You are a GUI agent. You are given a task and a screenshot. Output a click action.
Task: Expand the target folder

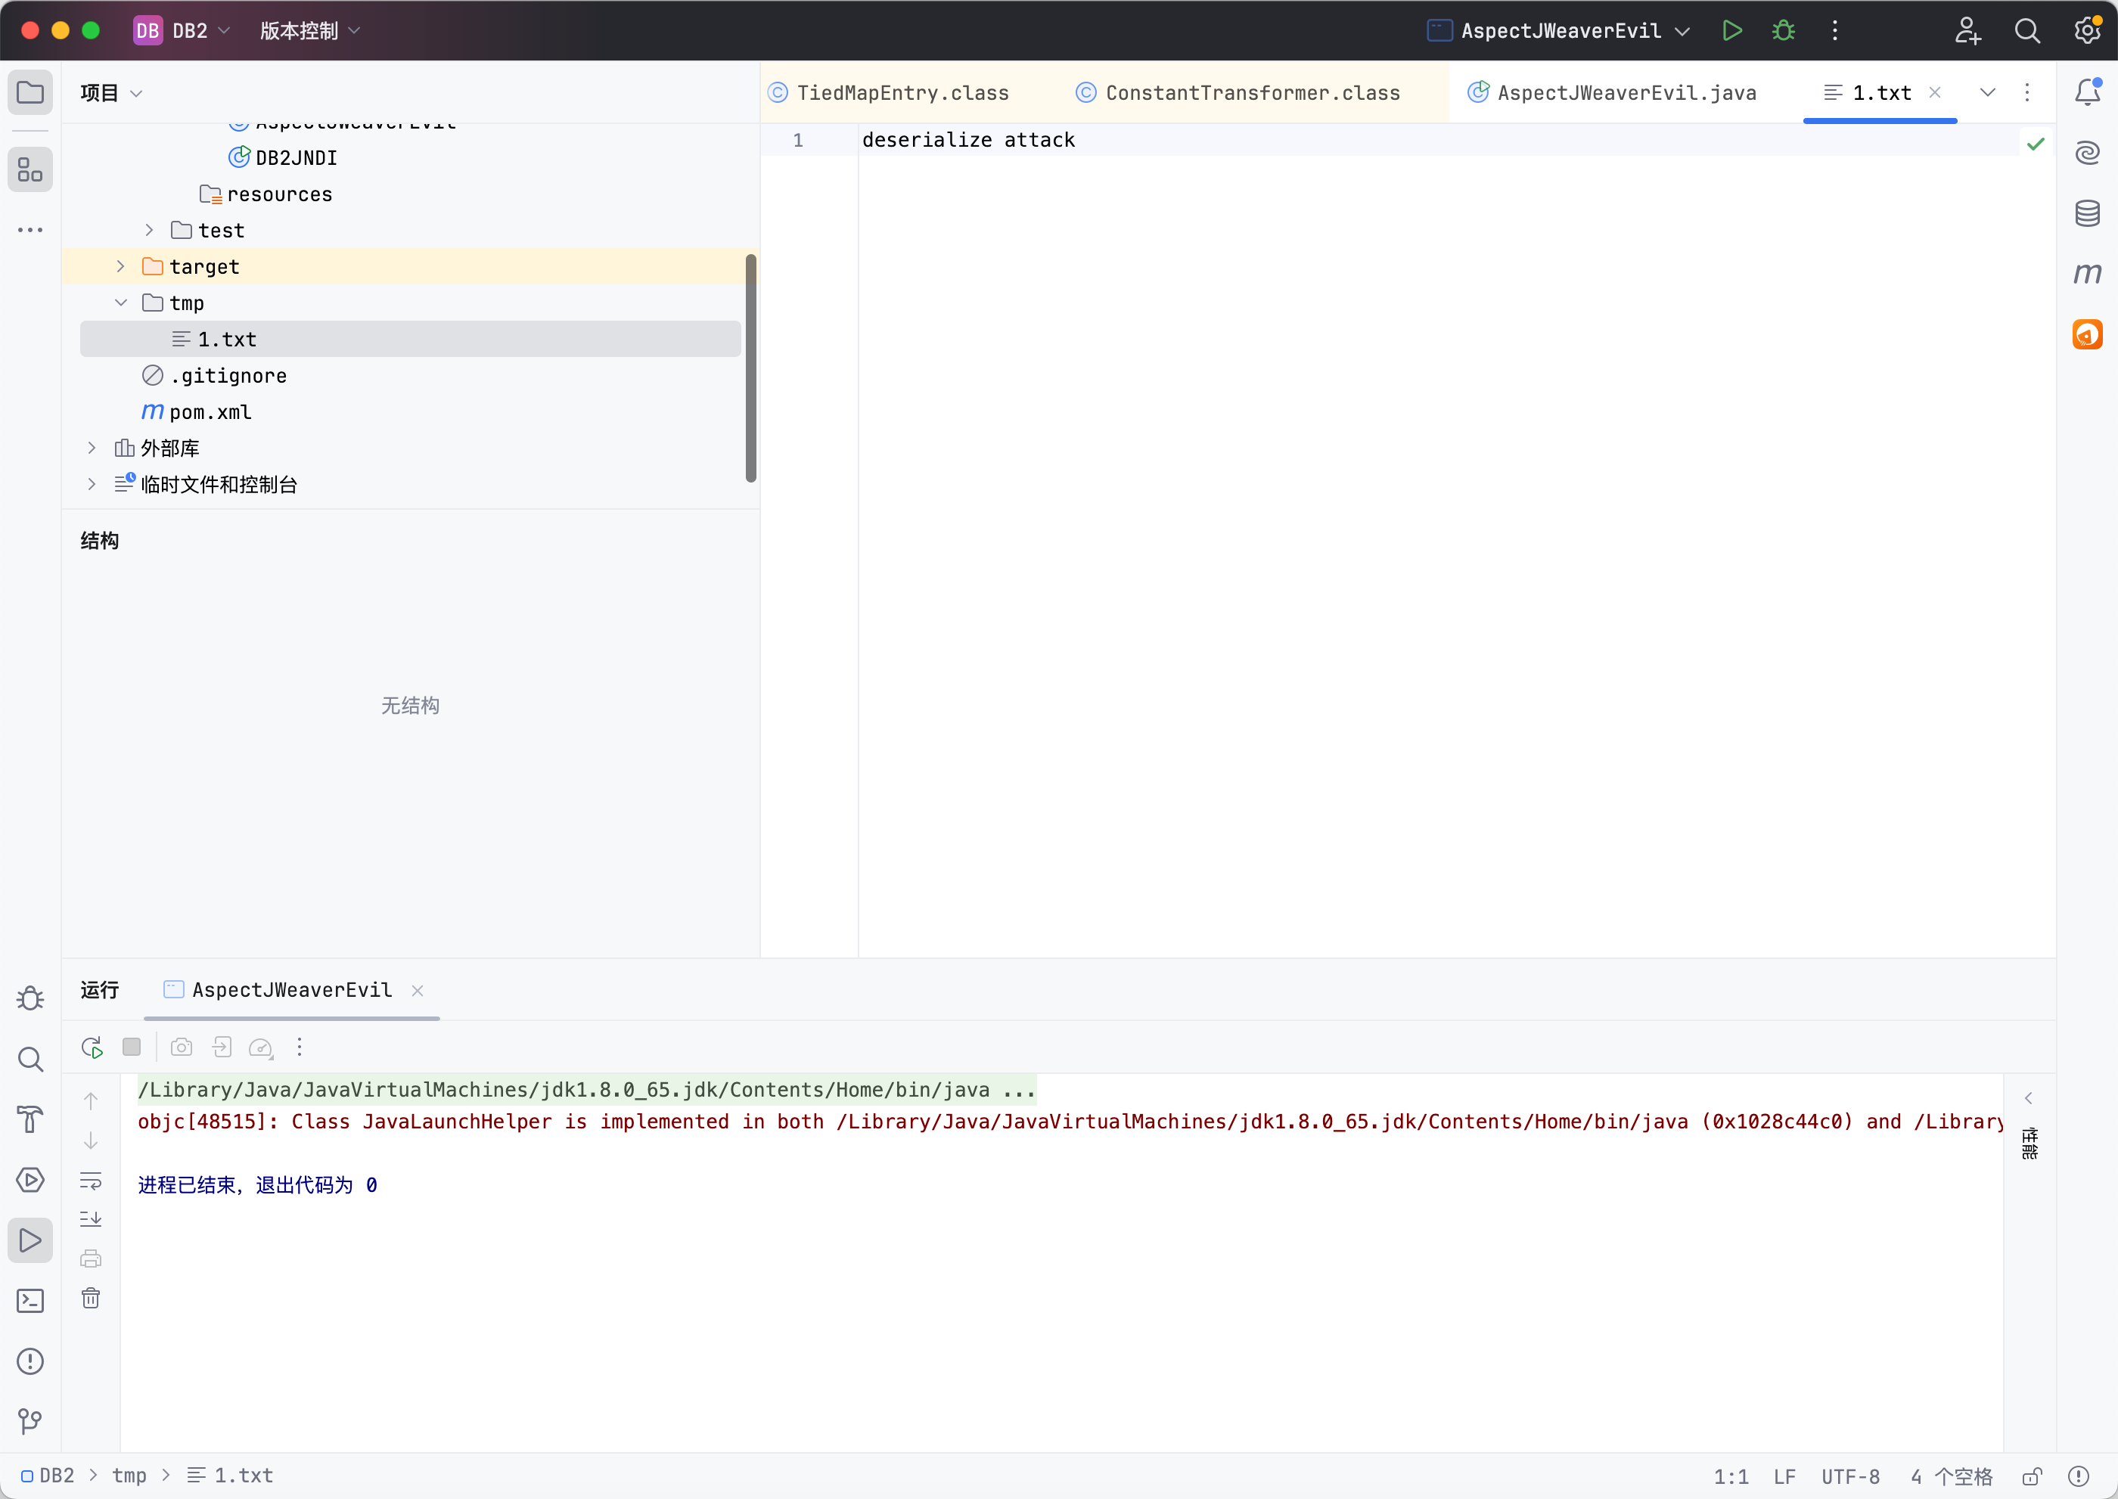(120, 265)
